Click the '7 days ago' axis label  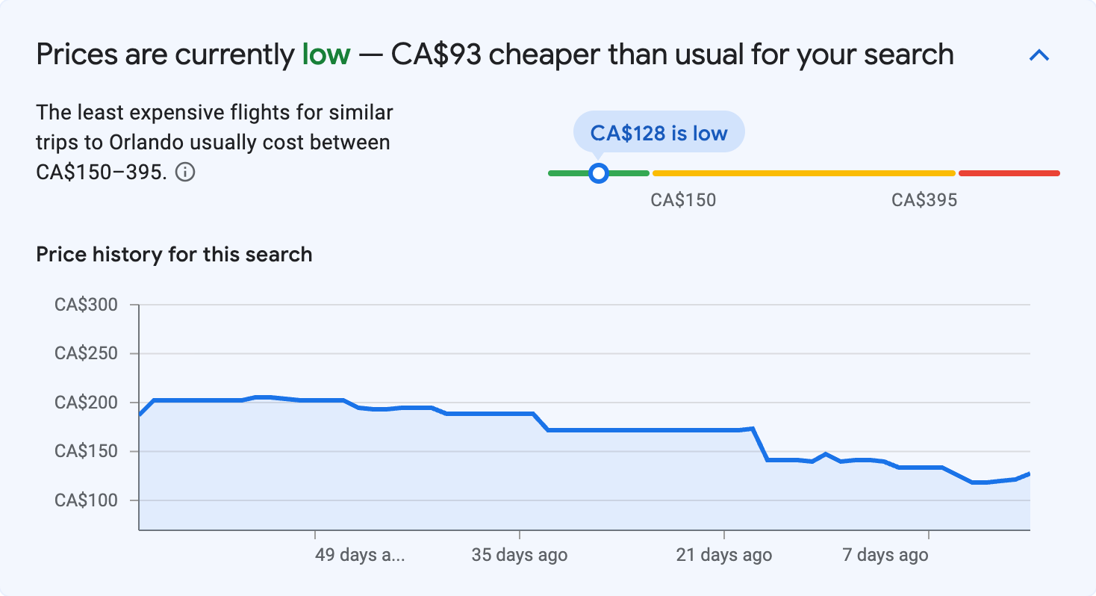pyautogui.click(x=885, y=555)
